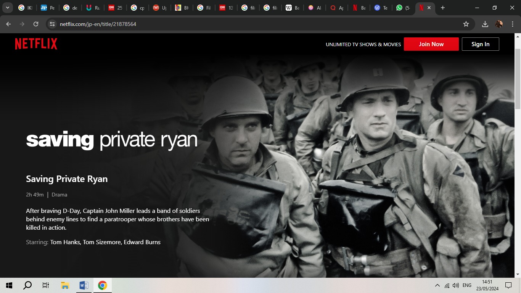Launch File Explorer from the taskbar
The width and height of the screenshot is (521, 293).
pyautogui.click(x=65, y=285)
